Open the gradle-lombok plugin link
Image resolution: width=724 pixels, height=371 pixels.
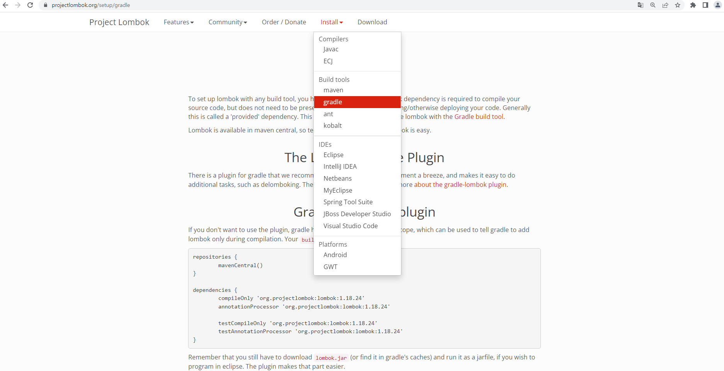tap(460, 185)
